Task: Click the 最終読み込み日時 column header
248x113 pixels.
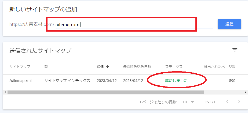Action: (137, 67)
